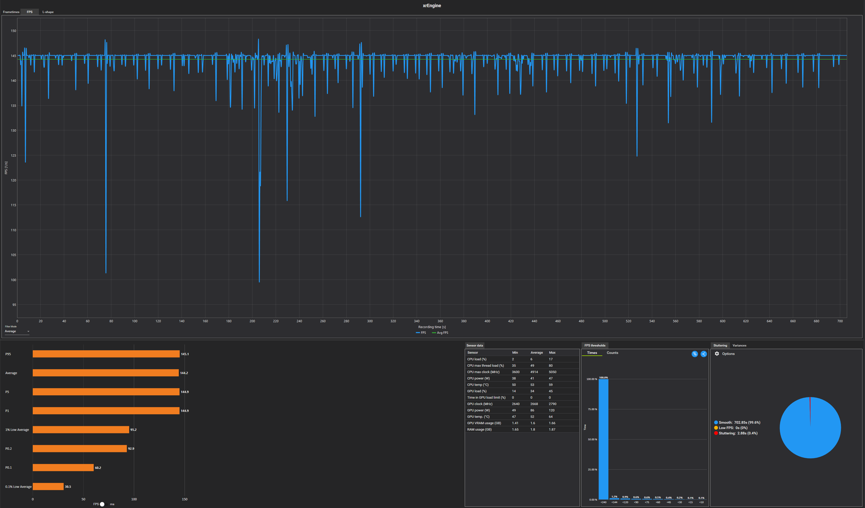Click the blue FPS legend entry

point(421,333)
